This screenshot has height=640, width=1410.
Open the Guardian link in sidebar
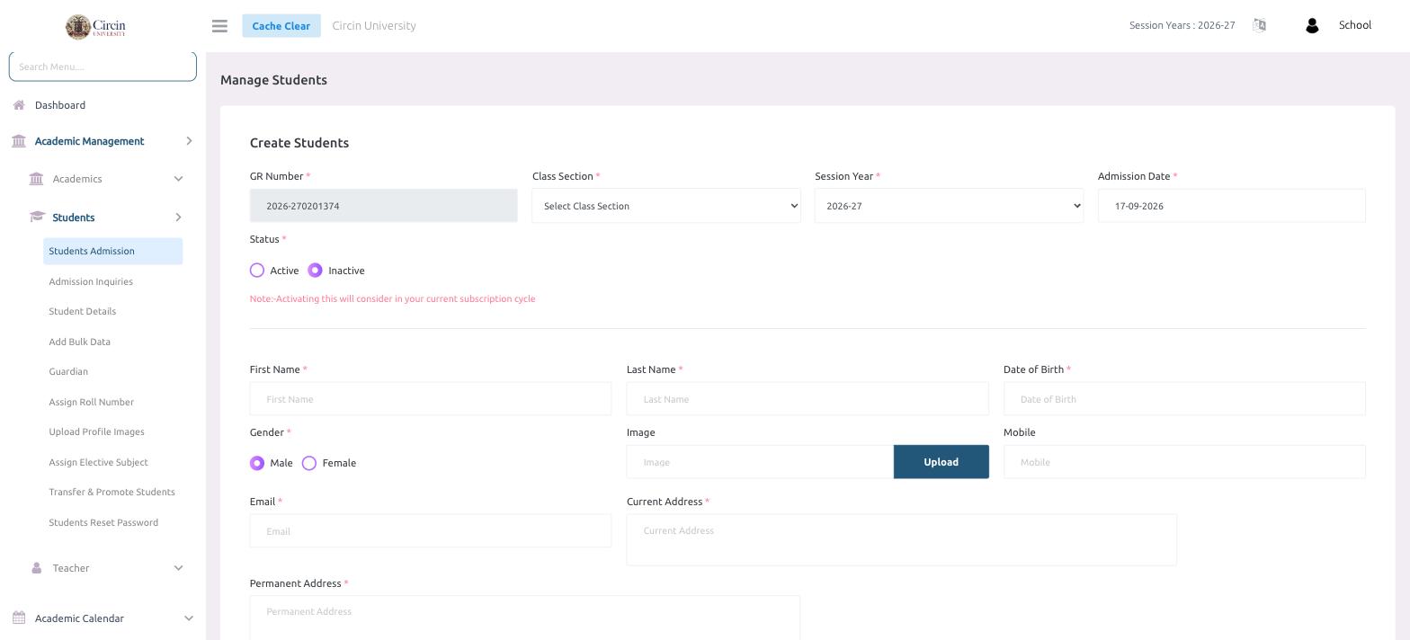[x=68, y=372]
